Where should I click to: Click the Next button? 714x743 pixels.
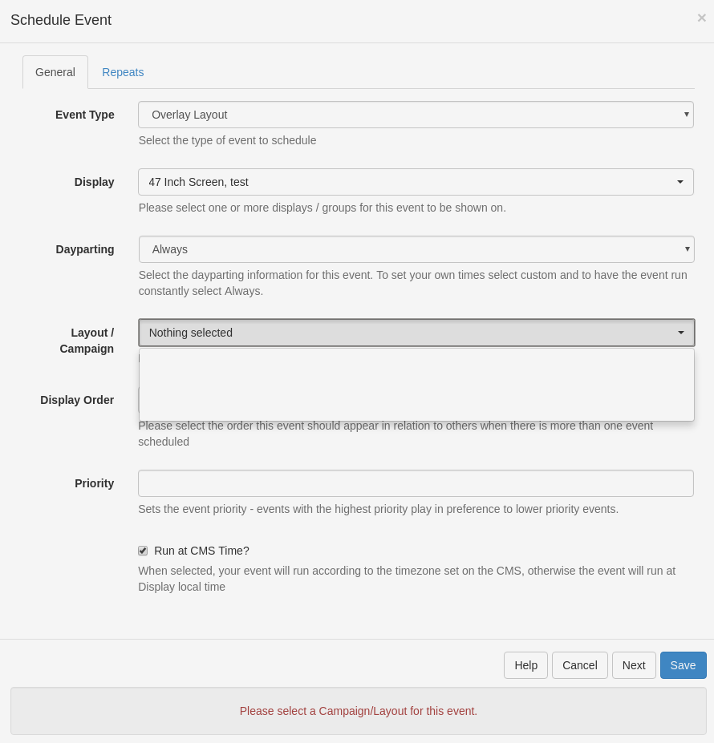[634, 665]
